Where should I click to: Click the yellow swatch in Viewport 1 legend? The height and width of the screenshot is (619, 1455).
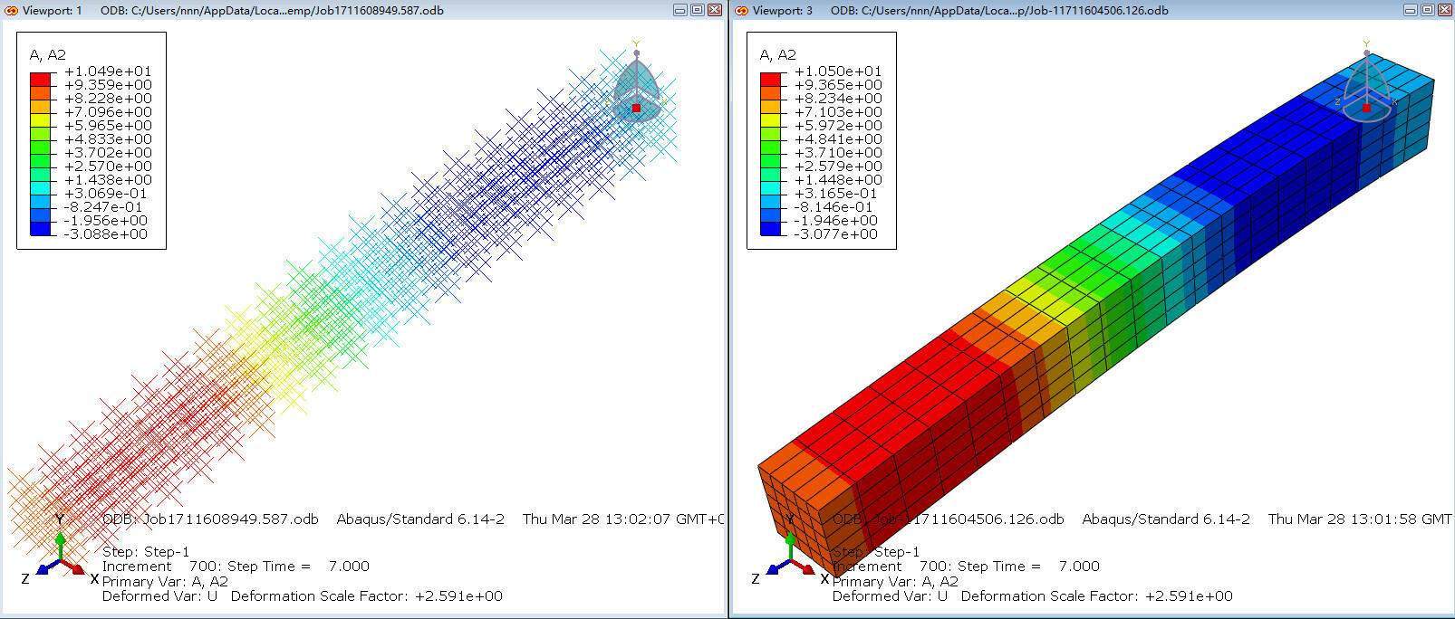click(41, 119)
